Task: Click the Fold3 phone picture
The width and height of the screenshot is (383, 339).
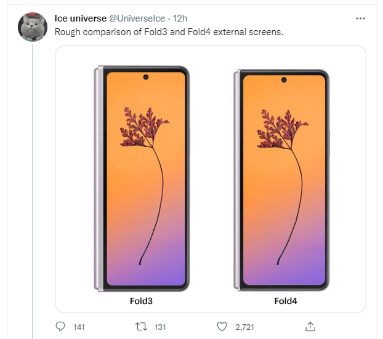Action: [x=142, y=178]
